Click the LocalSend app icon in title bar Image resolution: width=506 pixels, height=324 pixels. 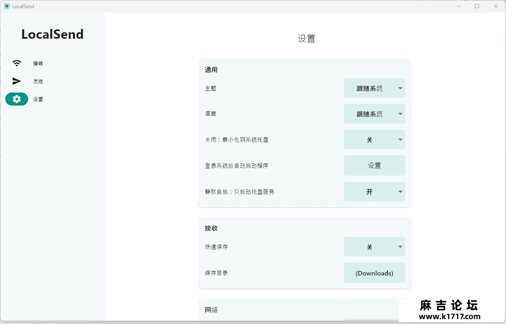(x=7, y=6)
